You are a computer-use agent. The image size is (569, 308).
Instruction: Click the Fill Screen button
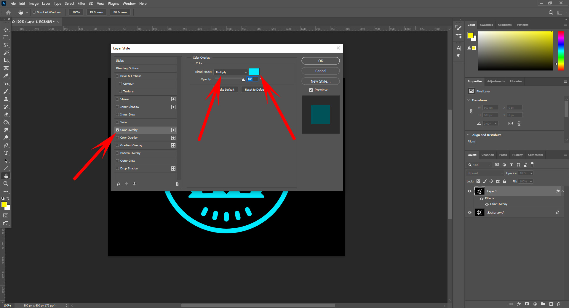point(120,12)
